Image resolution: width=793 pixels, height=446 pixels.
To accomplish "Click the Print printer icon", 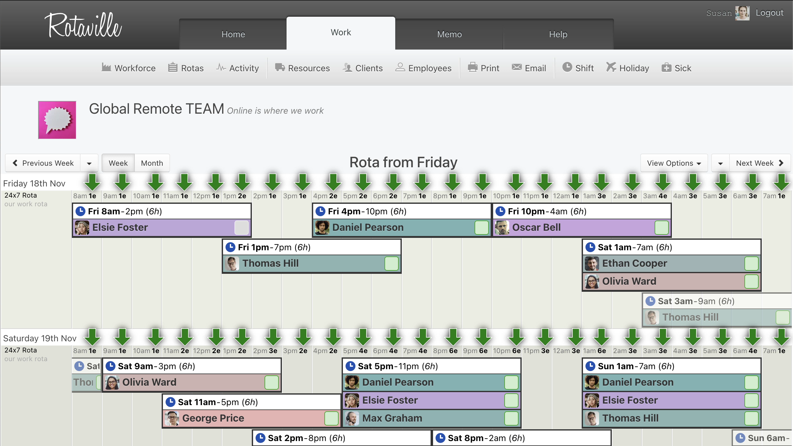I will pyautogui.click(x=473, y=67).
